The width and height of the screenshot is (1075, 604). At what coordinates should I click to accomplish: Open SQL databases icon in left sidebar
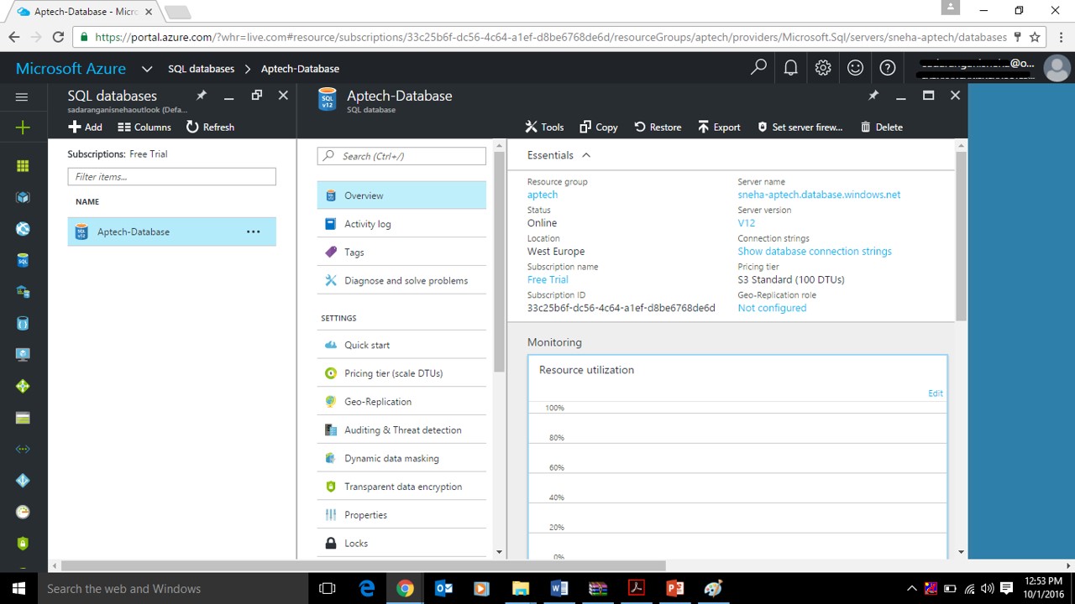click(23, 261)
